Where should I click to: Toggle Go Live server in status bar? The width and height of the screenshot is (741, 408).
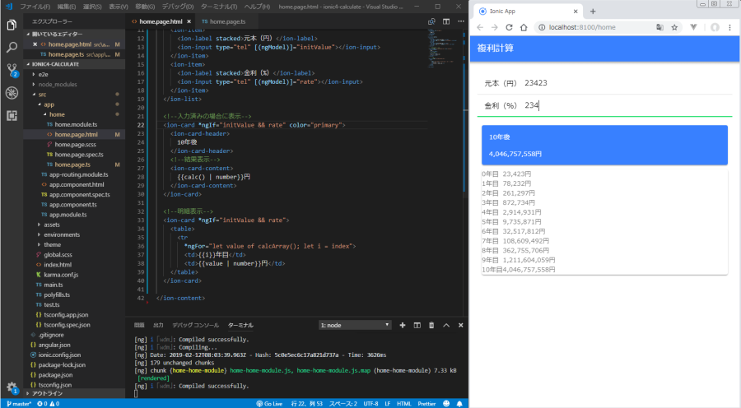pos(269,403)
